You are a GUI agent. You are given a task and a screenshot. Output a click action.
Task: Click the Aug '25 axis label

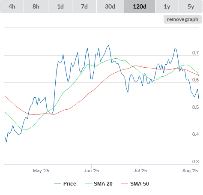[x=190, y=171]
